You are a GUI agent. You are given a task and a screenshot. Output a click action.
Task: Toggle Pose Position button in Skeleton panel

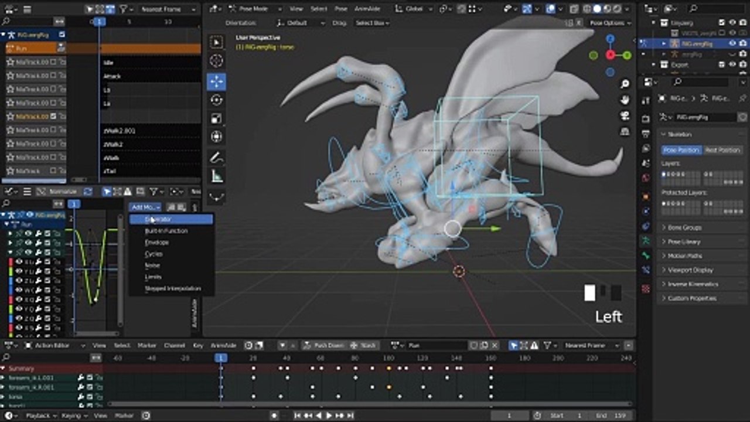[x=681, y=150]
